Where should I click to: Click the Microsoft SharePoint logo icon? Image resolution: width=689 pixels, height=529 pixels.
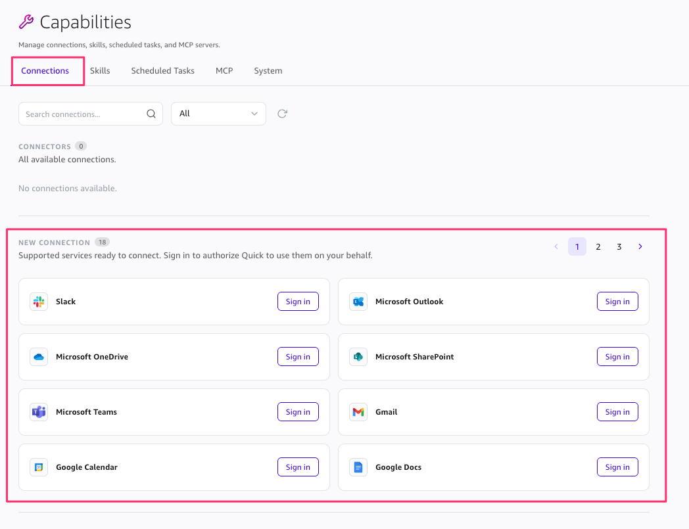pos(358,357)
